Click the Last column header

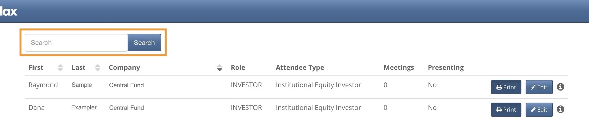pyautogui.click(x=79, y=68)
